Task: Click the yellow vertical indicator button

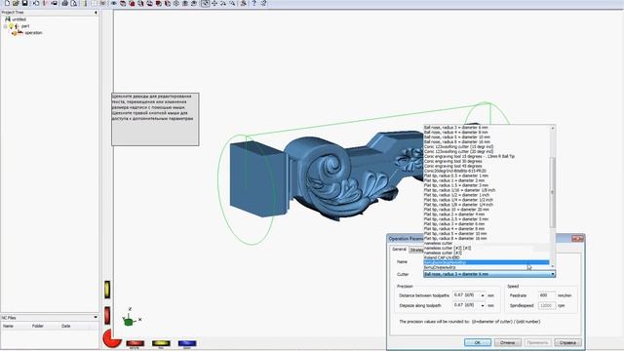Action: point(107,290)
